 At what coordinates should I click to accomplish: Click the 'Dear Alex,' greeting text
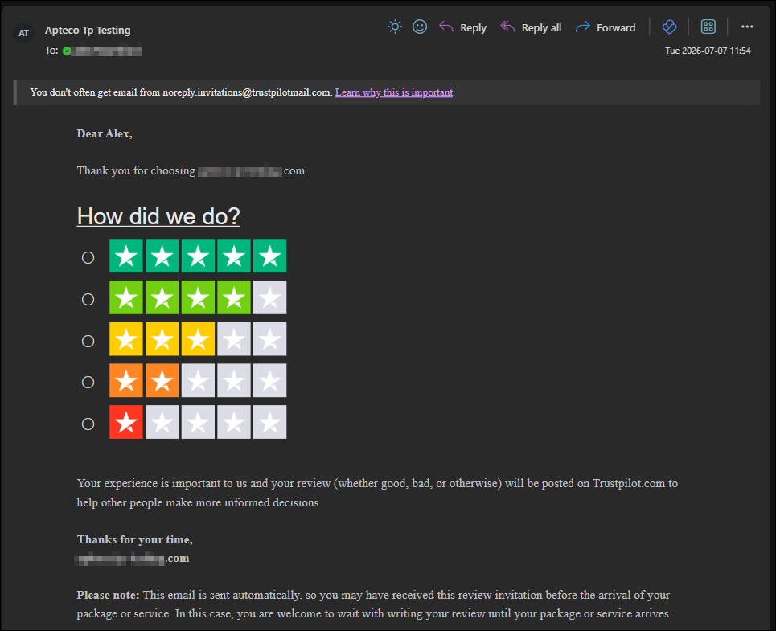click(x=105, y=133)
